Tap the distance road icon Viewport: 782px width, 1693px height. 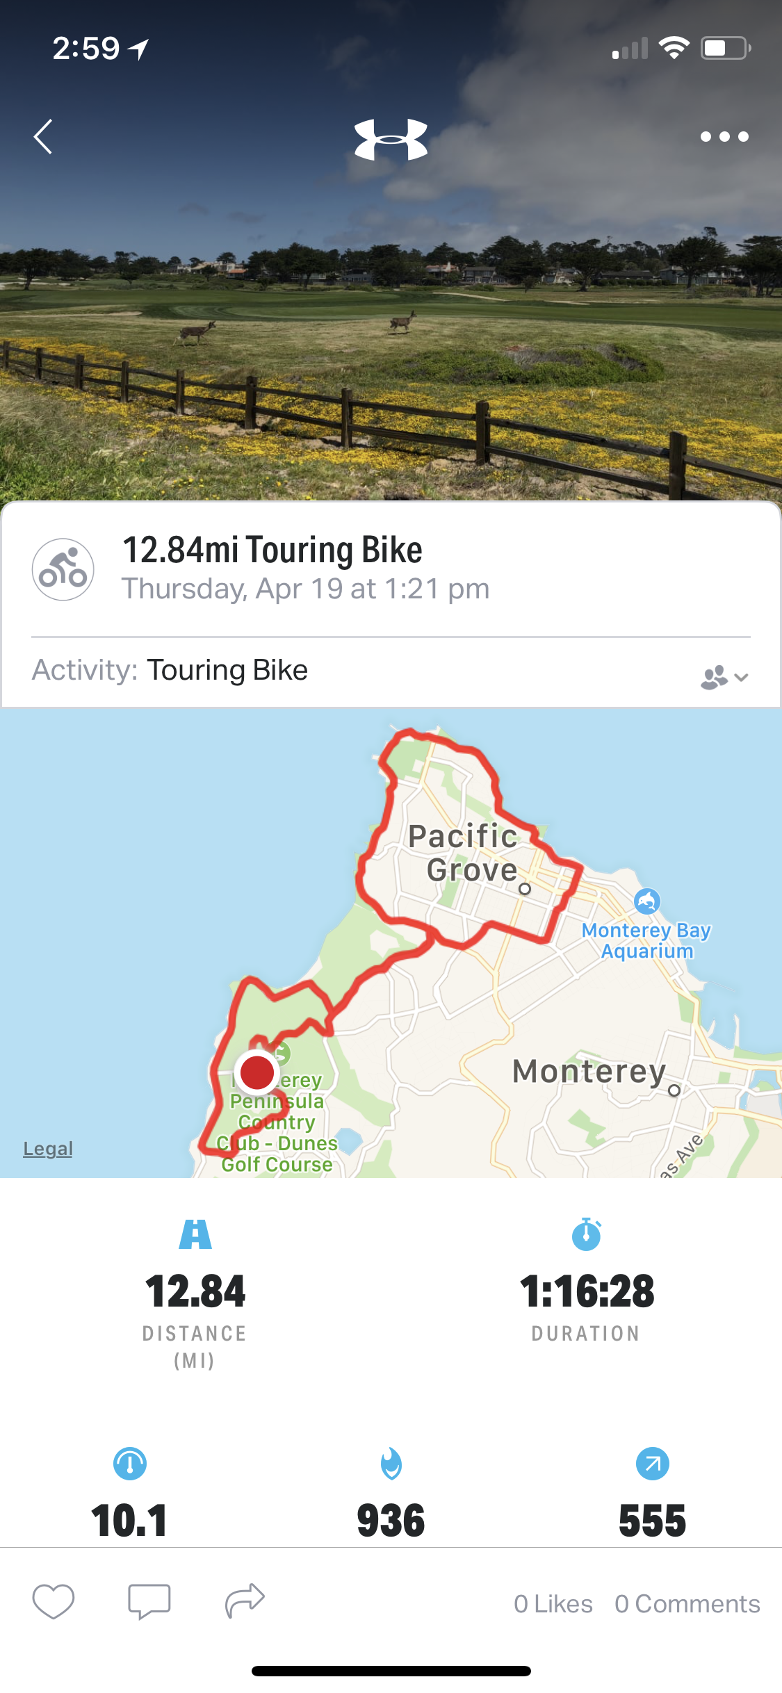[195, 1234]
